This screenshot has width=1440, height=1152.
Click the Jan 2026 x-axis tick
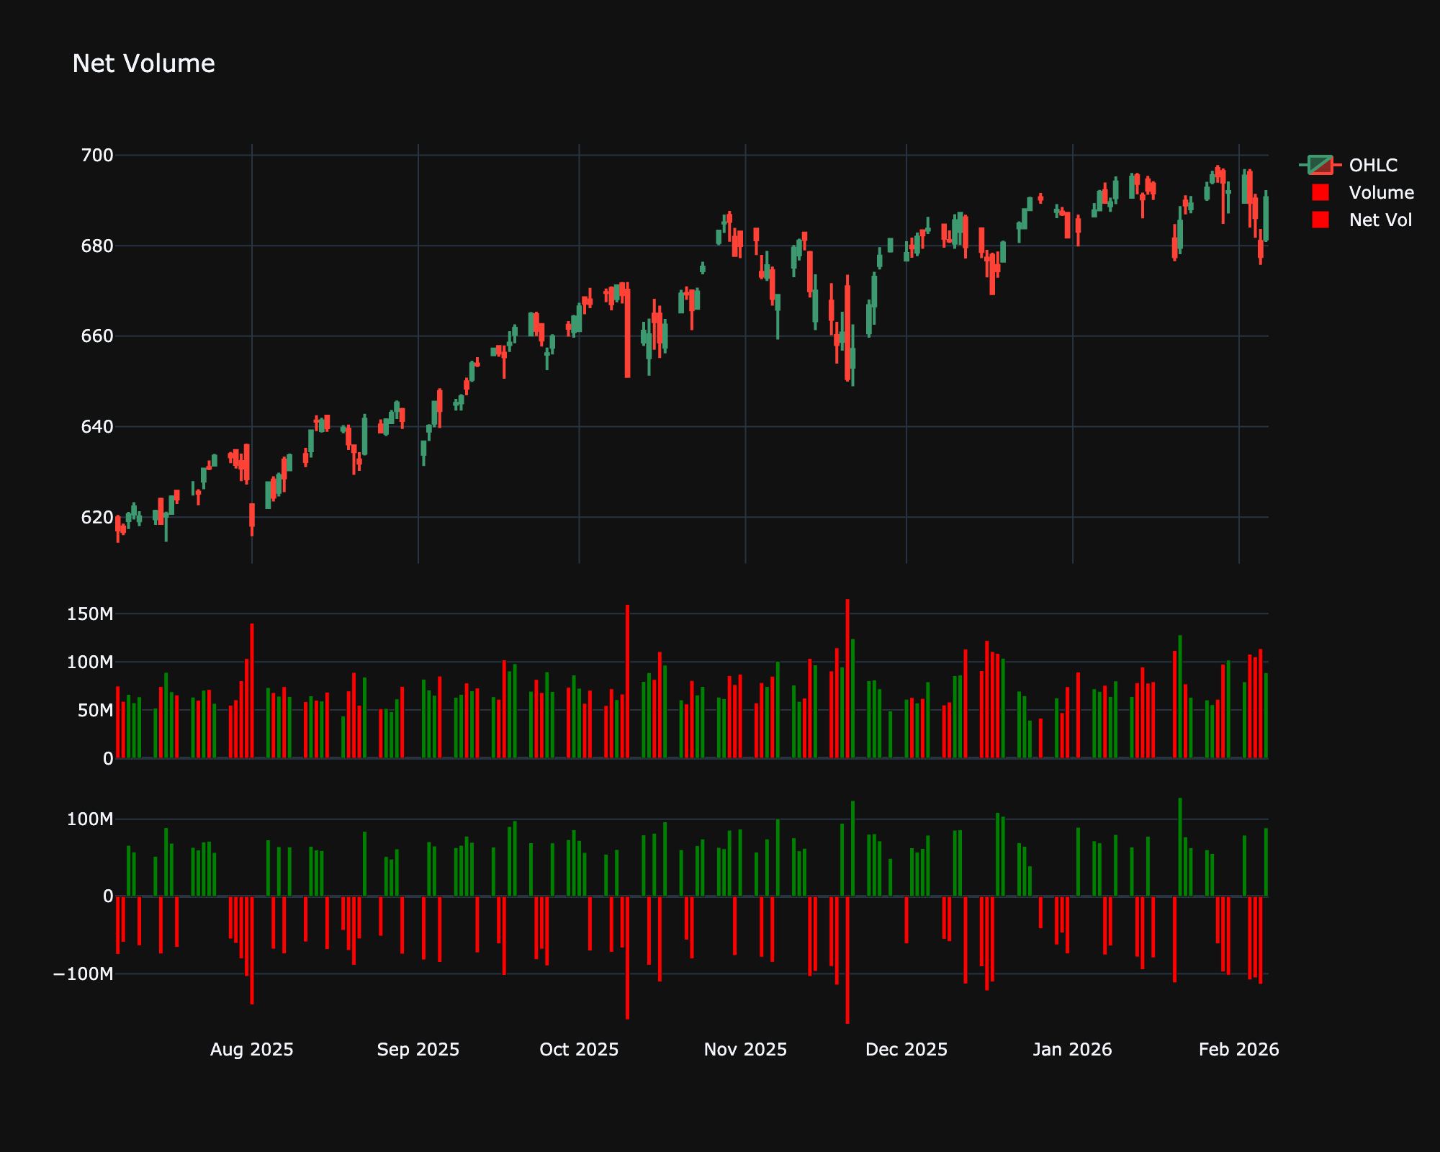pos(1072,1049)
